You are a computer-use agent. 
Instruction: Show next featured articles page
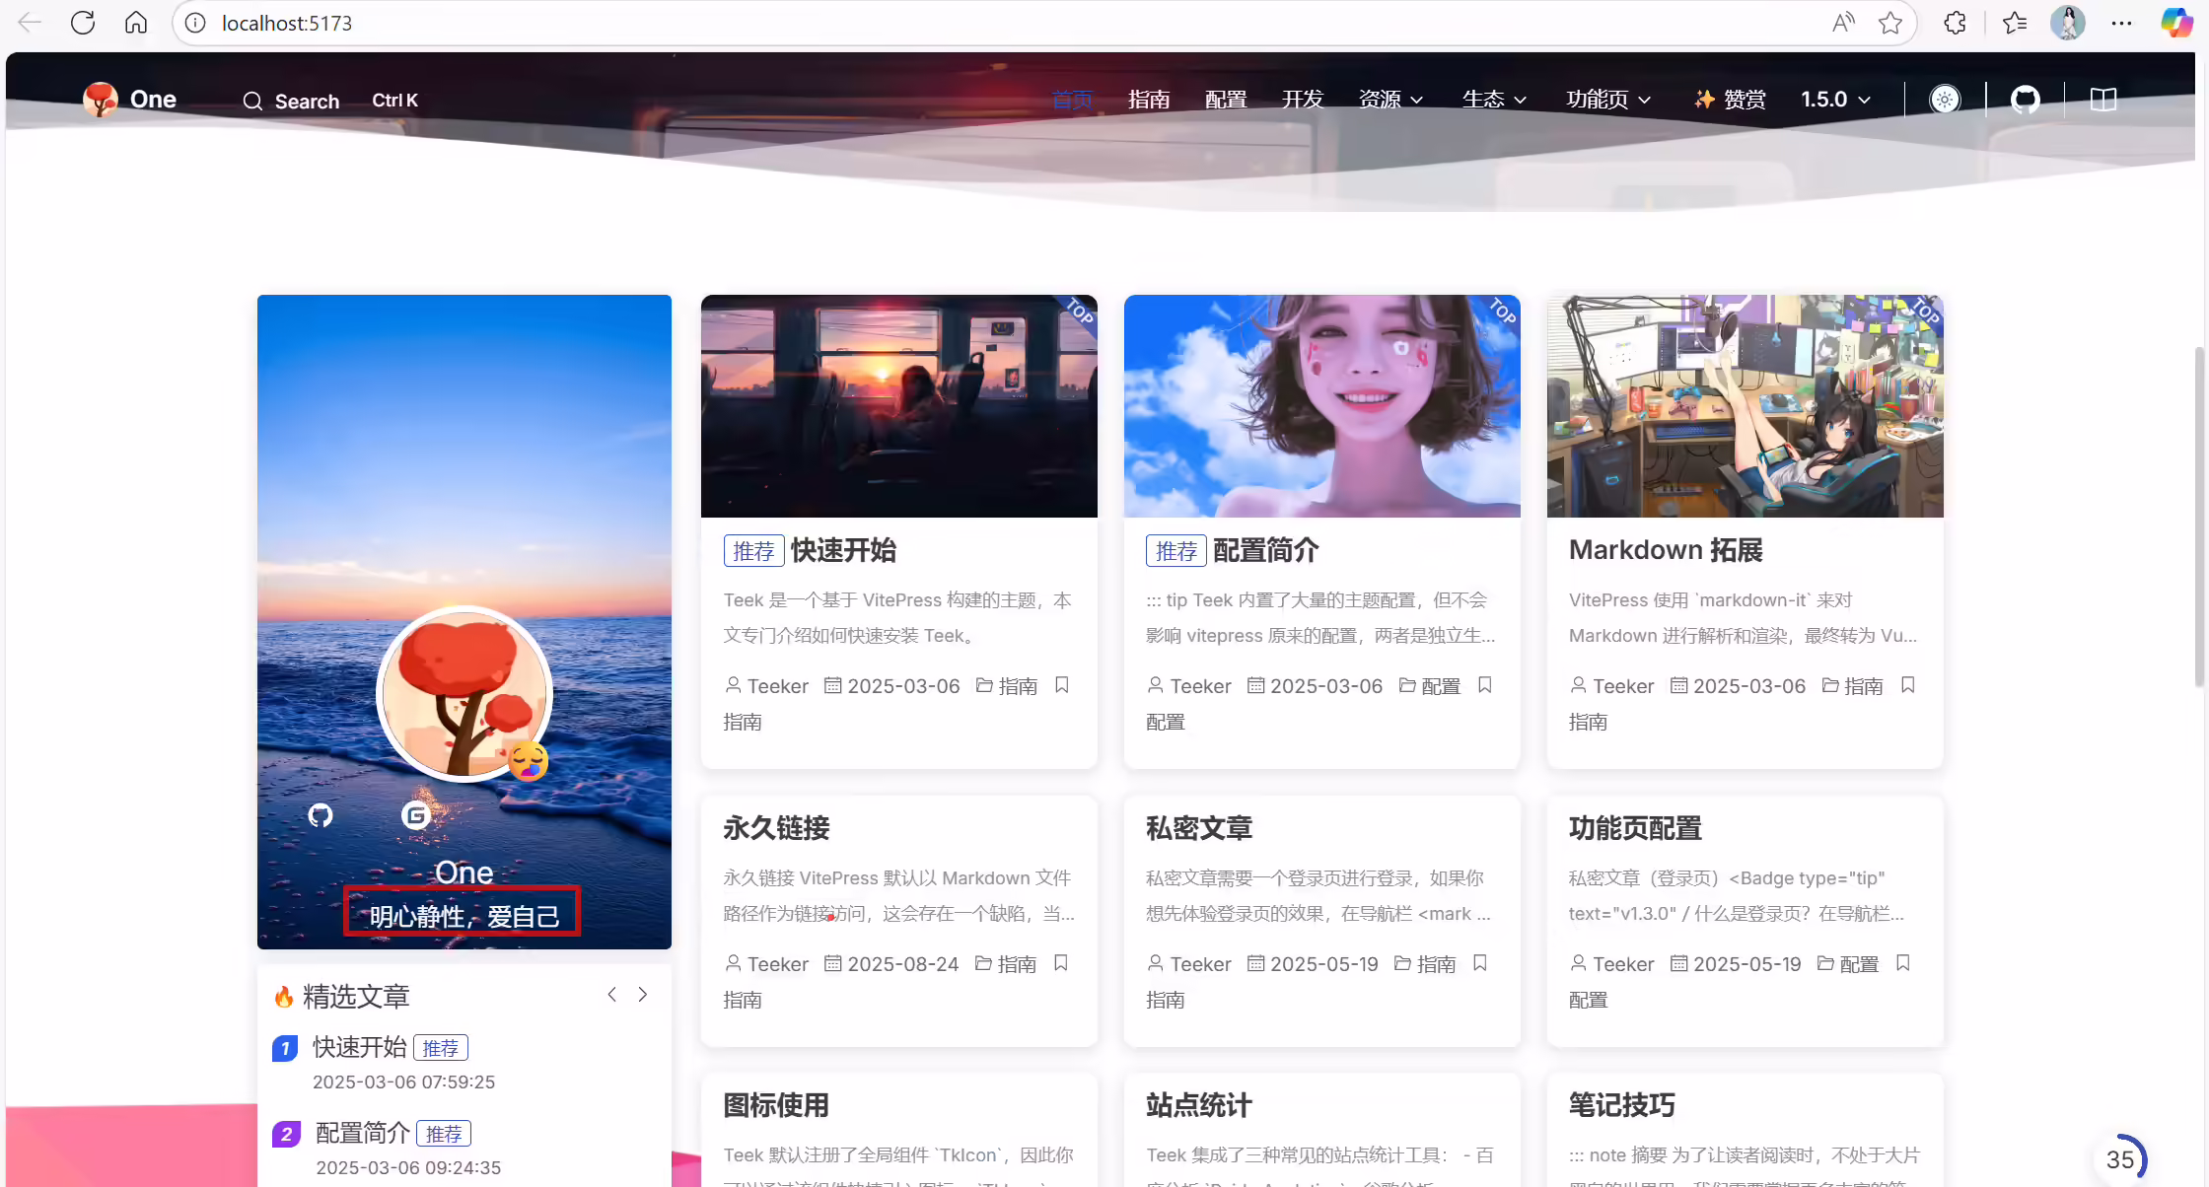pyautogui.click(x=643, y=995)
